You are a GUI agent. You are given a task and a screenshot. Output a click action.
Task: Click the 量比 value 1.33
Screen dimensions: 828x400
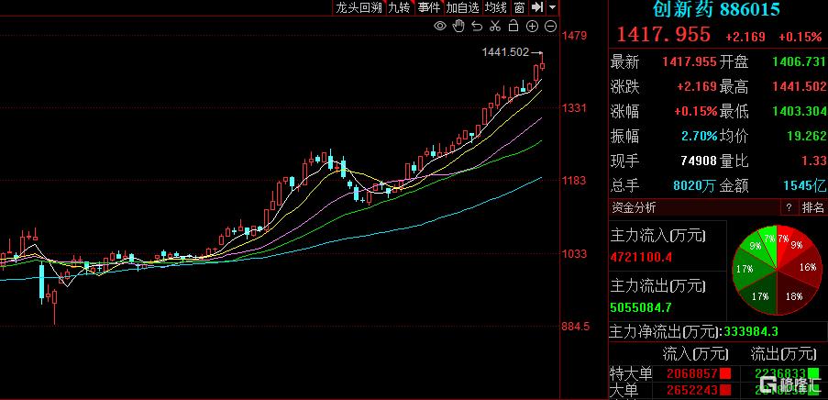point(816,161)
